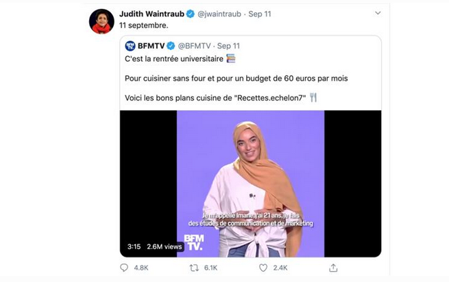
Task: Click BFMTV's blue verified checkmark
Action: click(171, 46)
